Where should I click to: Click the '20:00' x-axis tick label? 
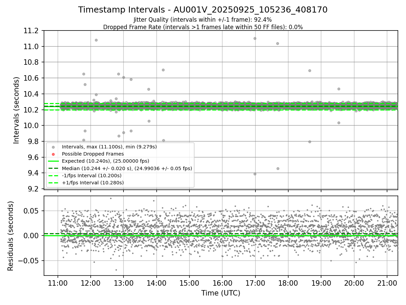click(x=354, y=283)
